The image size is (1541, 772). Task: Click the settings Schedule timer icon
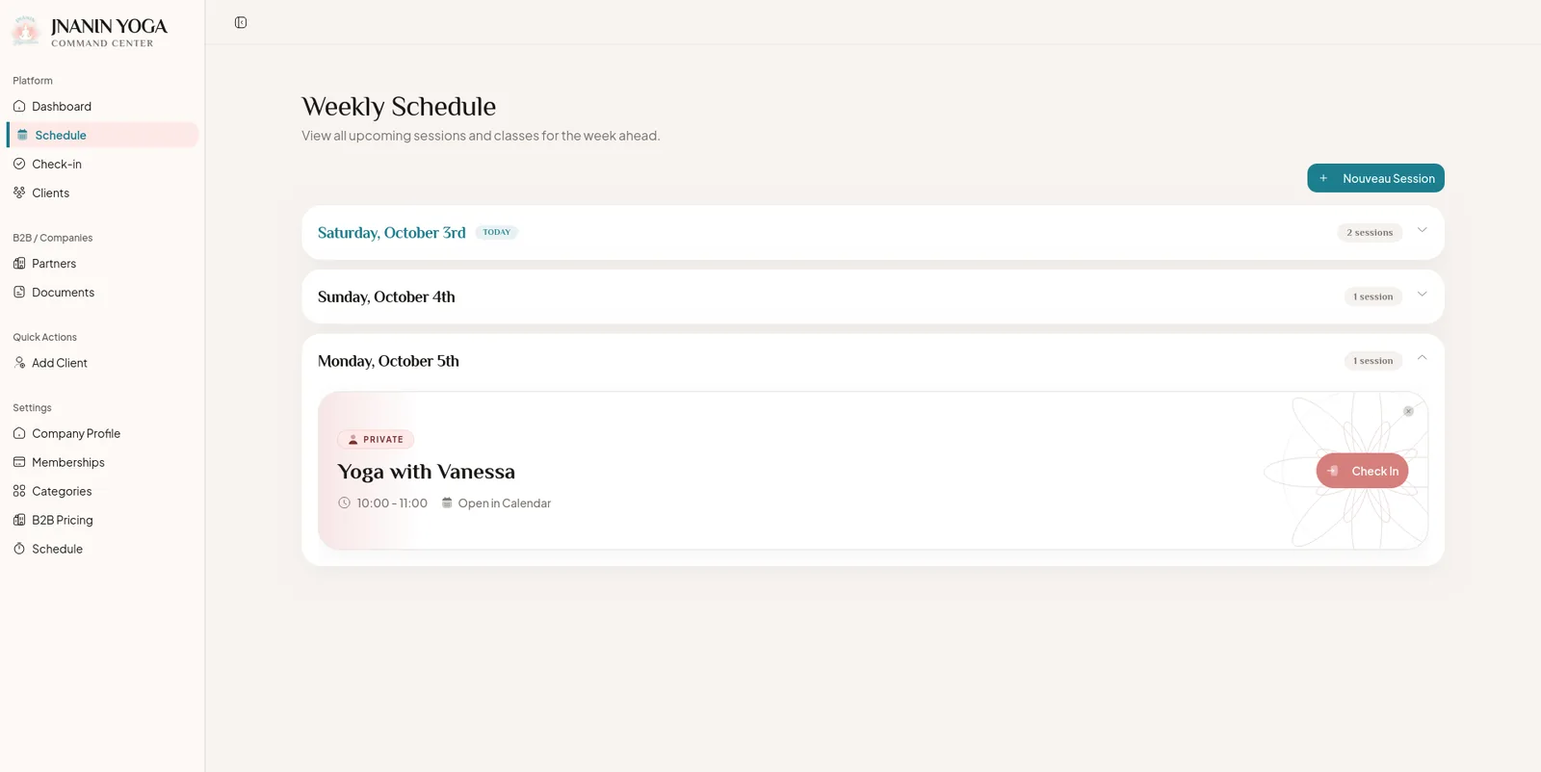19,549
